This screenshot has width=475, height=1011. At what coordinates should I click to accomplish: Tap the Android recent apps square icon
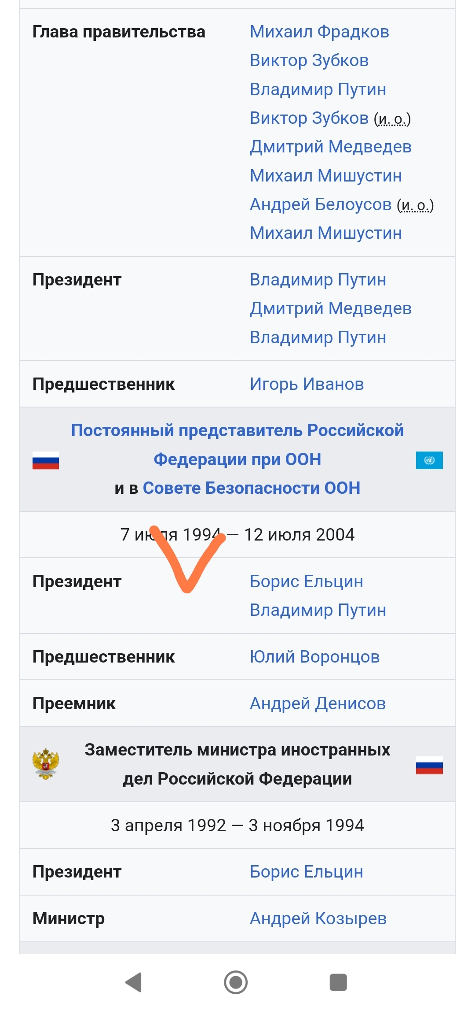[338, 982]
